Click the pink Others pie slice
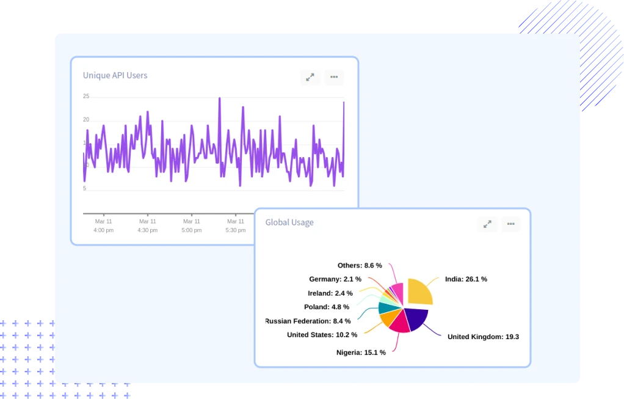The height and width of the screenshot is (399, 624). click(x=398, y=292)
